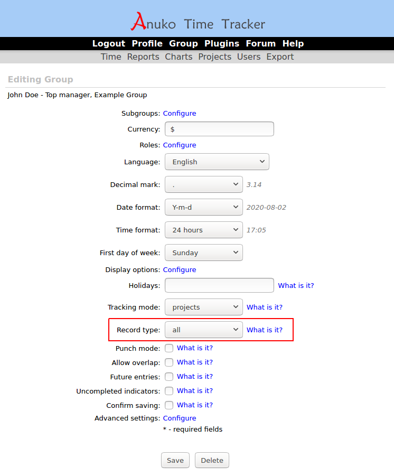The height and width of the screenshot is (476, 394).
Task: Open the Reports menu item
Action: click(143, 57)
